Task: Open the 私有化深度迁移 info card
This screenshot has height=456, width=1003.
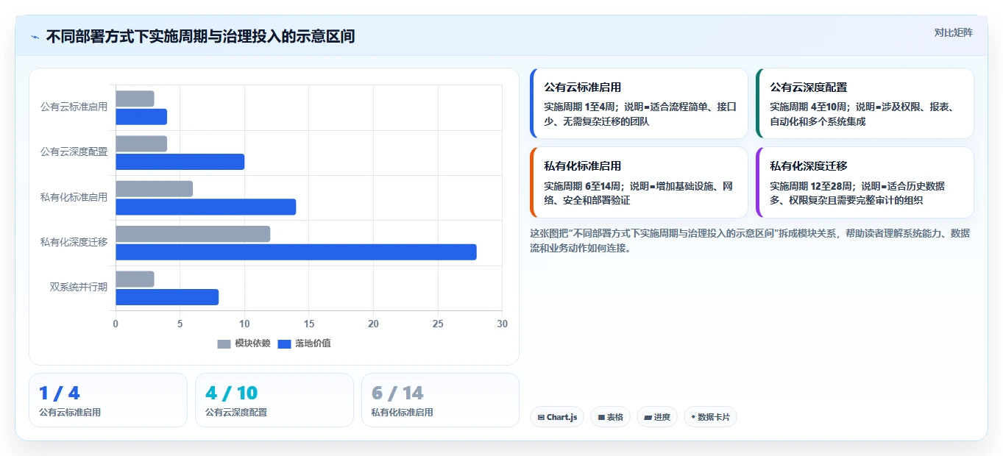Action: (x=865, y=182)
